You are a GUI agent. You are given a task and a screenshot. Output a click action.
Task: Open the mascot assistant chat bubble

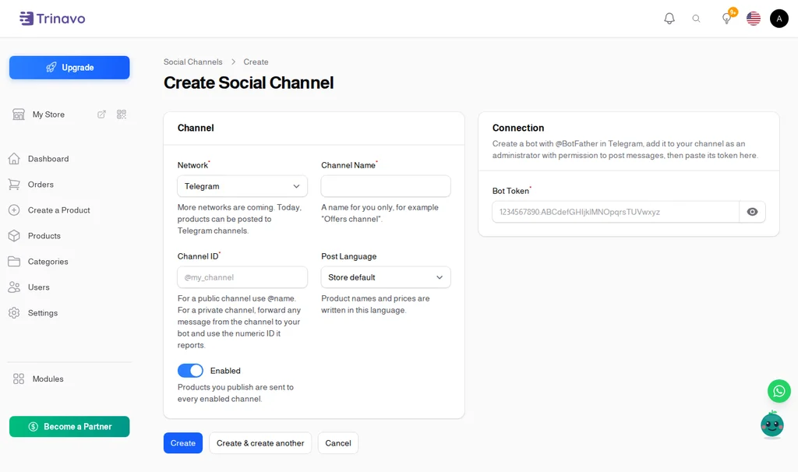click(x=772, y=424)
